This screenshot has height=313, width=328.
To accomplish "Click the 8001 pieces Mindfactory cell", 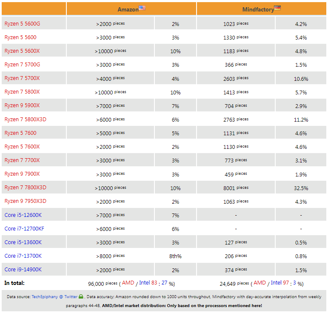I will (236, 188).
